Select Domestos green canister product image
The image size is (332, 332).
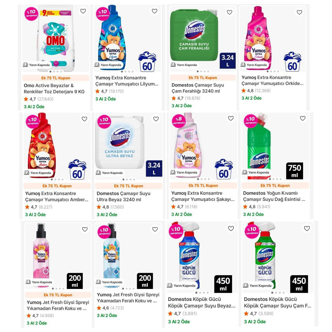pos(195,35)
